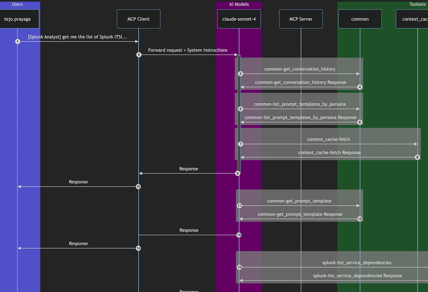Click the Toolsets section header

click(x=417, y=4)
